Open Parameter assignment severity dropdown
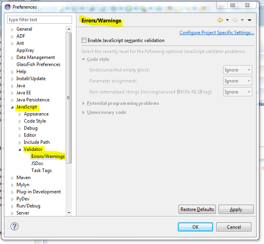 (237, 81)
